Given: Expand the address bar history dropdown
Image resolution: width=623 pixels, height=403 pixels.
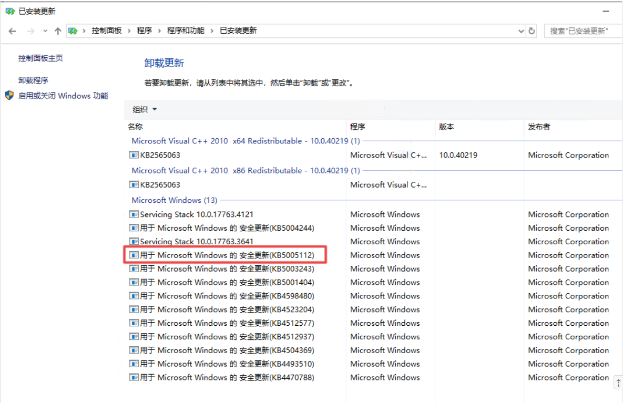Looking at the screenshot, I should [x=521, y=31].
